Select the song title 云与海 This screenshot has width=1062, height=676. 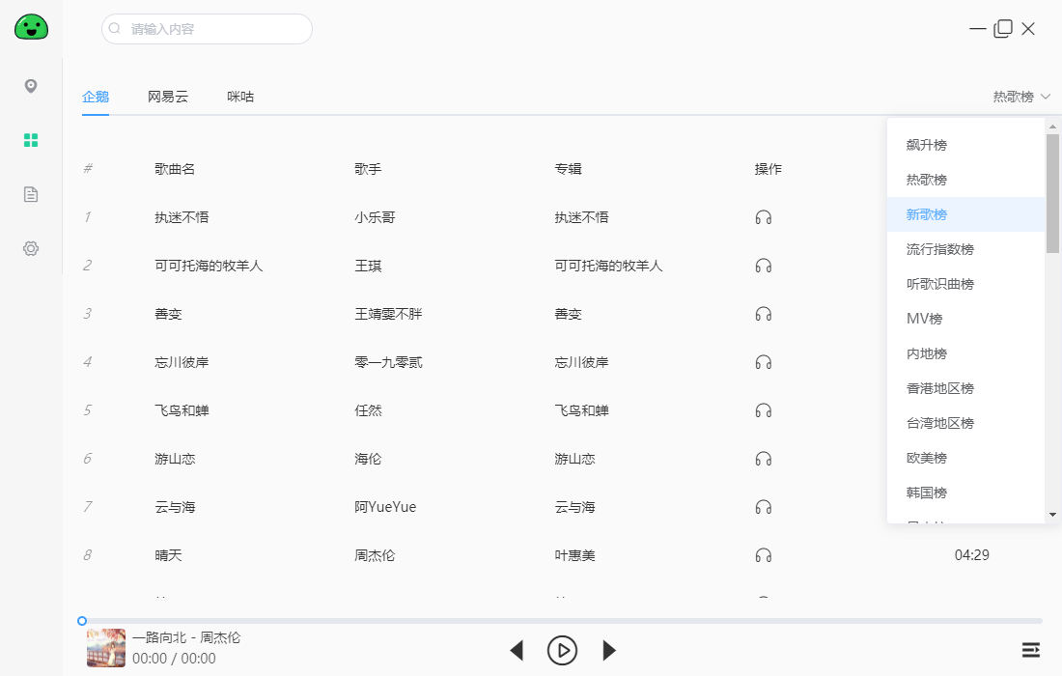[175, 506]
